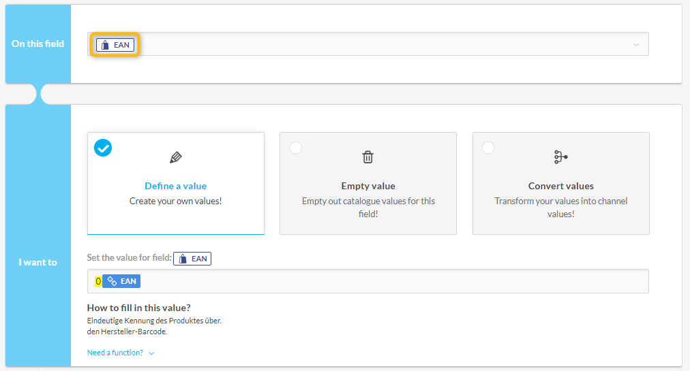
Task: Click the 'Need a function?' link
Action: click(115, 353)
